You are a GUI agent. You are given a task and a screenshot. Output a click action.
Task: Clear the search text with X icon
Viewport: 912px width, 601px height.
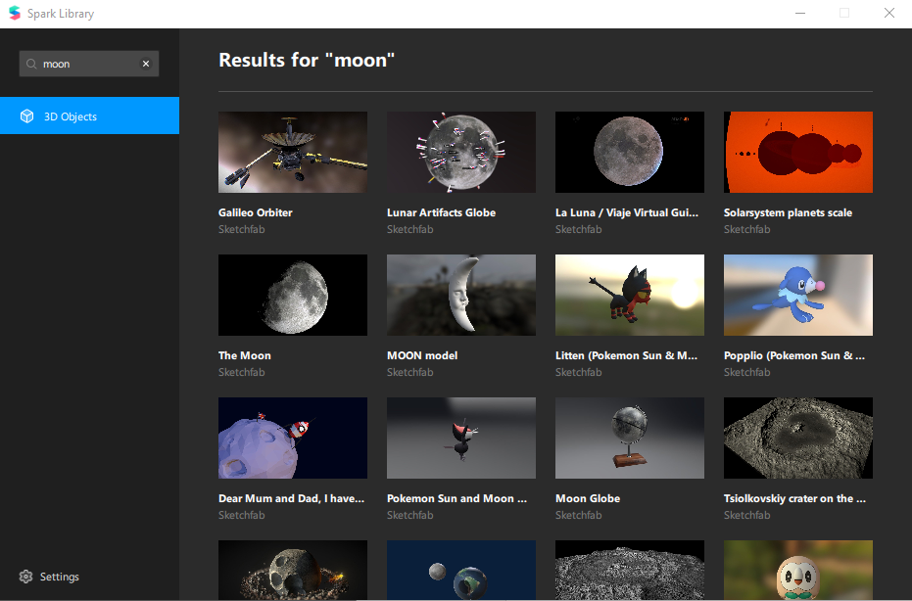coord(146,64)
